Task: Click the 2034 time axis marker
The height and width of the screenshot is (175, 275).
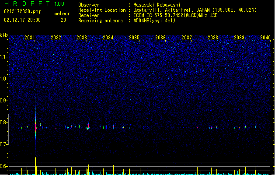Action: click(108, 38)
